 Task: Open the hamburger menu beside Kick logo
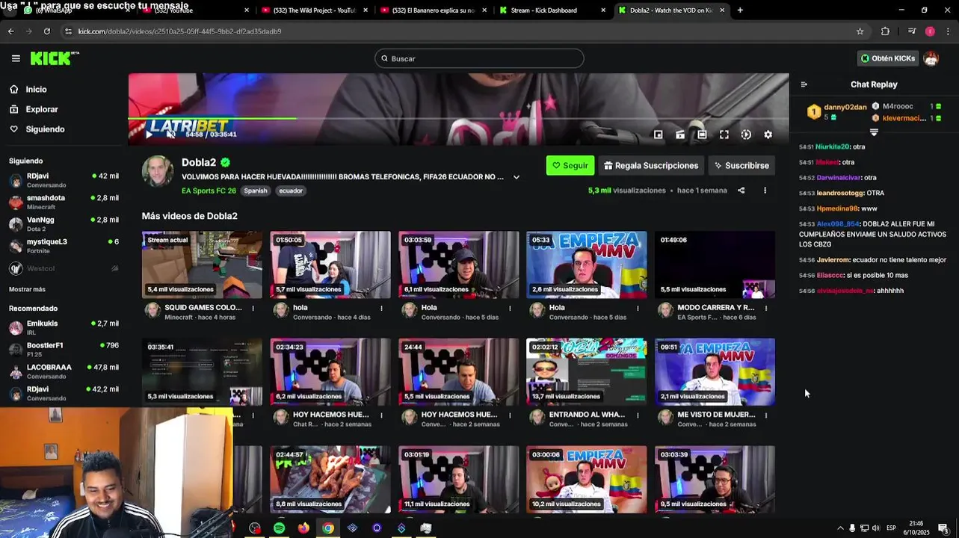coord(16,58)
